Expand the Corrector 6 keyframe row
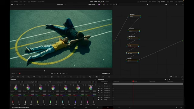The width and height of the screenshot is (194, 109). (103, 93)
